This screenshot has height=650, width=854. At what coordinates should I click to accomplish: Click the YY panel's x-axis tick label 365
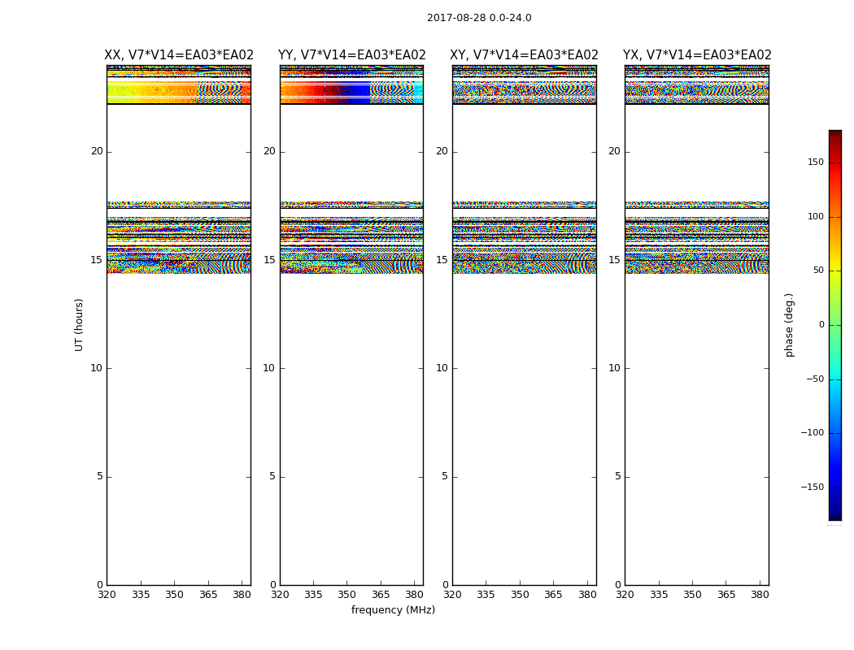tap(381, 595)
